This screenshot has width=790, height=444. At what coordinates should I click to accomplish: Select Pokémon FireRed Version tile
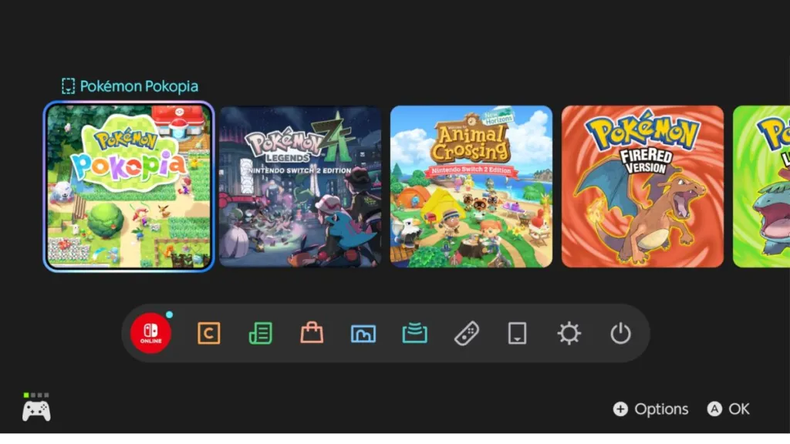click(643, 187)
